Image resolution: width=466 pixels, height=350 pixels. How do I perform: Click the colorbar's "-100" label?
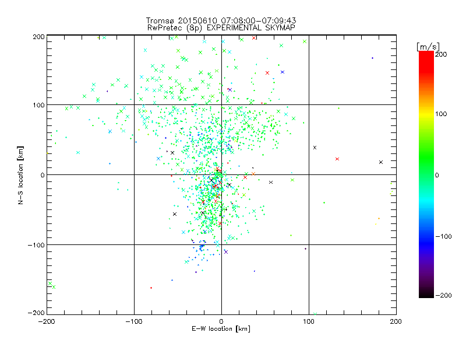click(443, 236)
